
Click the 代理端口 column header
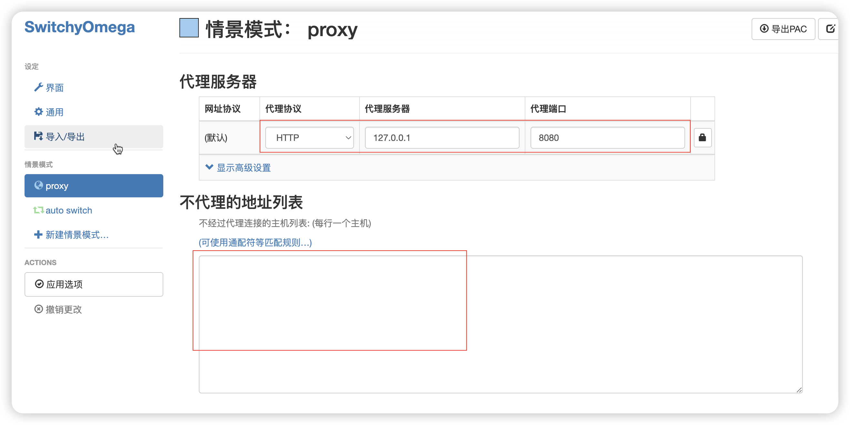point(548,109)
